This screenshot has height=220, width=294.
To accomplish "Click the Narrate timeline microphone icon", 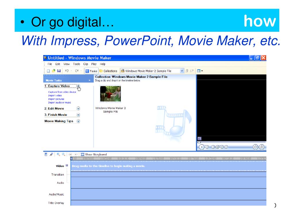I will point(51,154).
